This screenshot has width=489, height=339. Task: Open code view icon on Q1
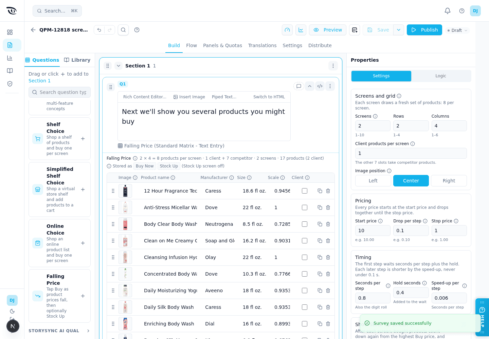click(320, 86)
